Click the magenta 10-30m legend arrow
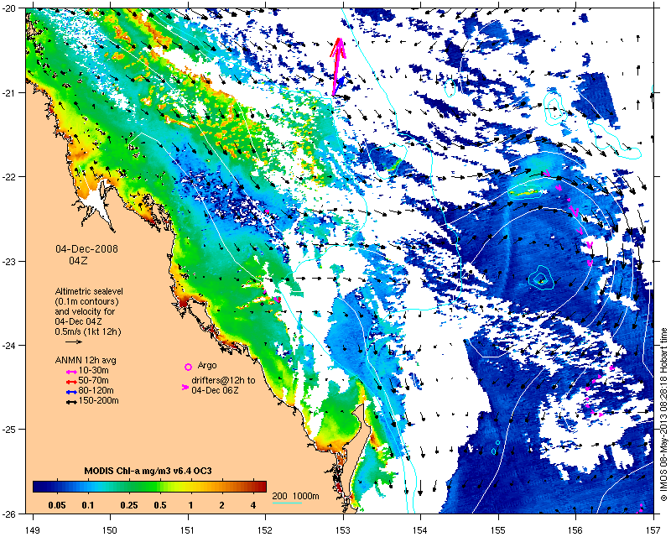Screen dimensions: 671x537 coord(71,371)
